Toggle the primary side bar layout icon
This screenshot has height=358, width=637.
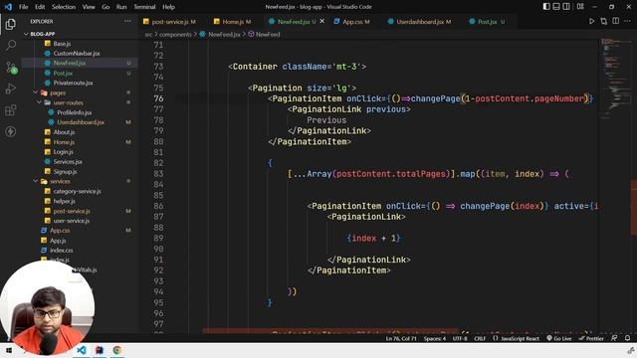point(546,7)
